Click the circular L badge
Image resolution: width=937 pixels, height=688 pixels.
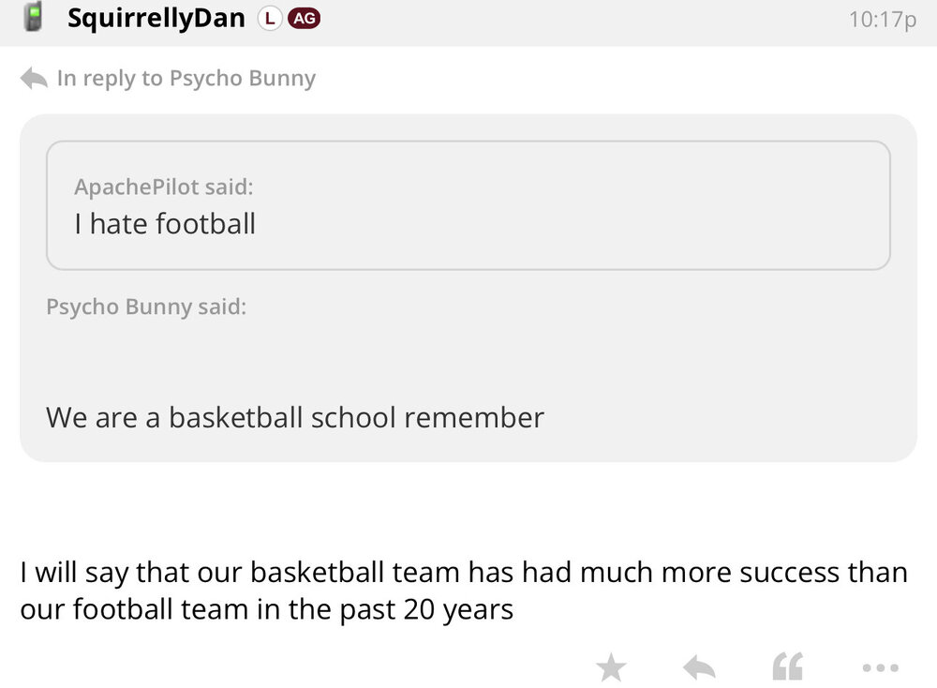[x=270, y=18]
